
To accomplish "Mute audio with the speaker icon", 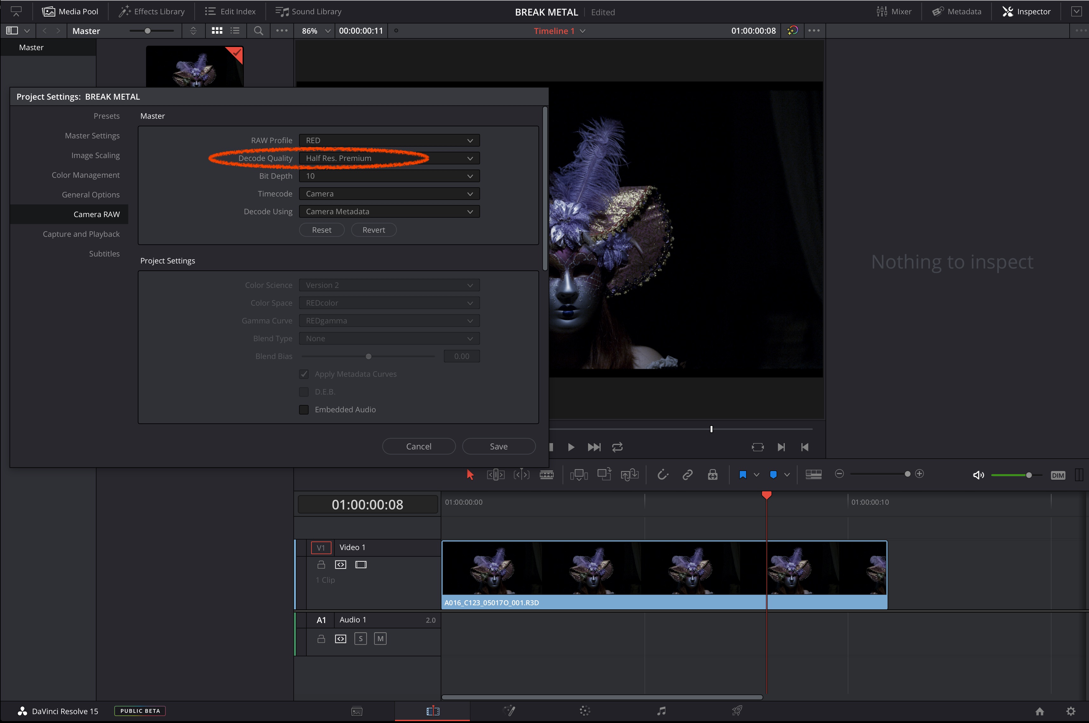I will click(978, 475).
